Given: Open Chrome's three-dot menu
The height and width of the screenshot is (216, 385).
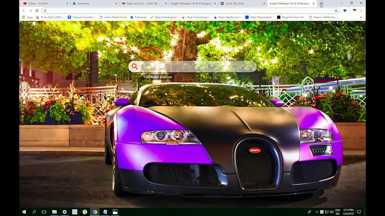Looking at the screenshot, I should point(361,11).
